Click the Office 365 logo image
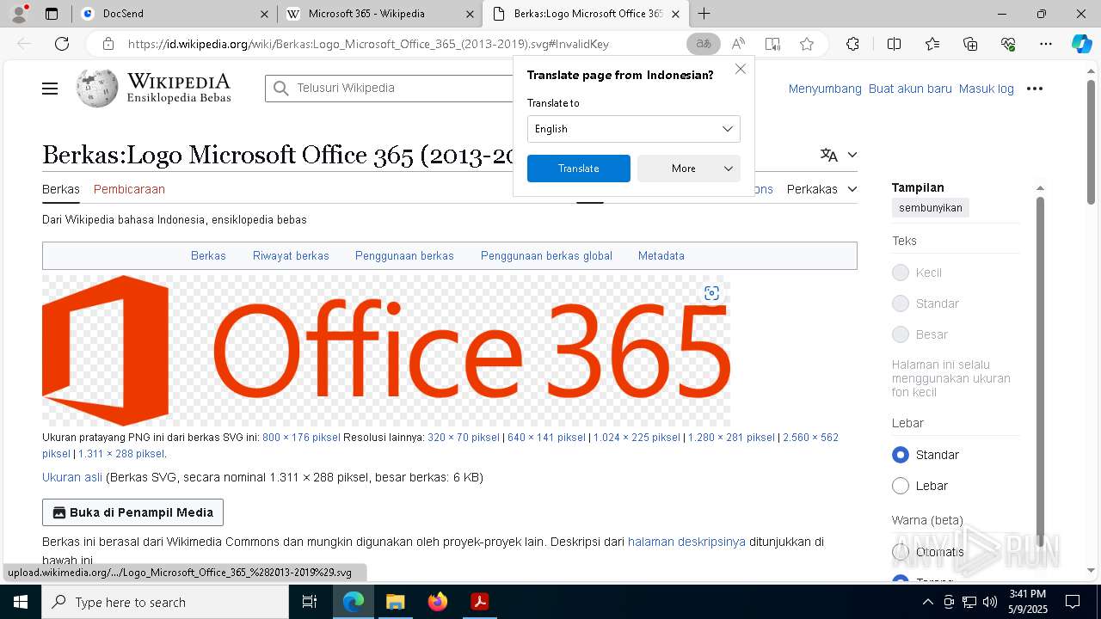Viewport: 1101px width, 619px height. (386, 351)
